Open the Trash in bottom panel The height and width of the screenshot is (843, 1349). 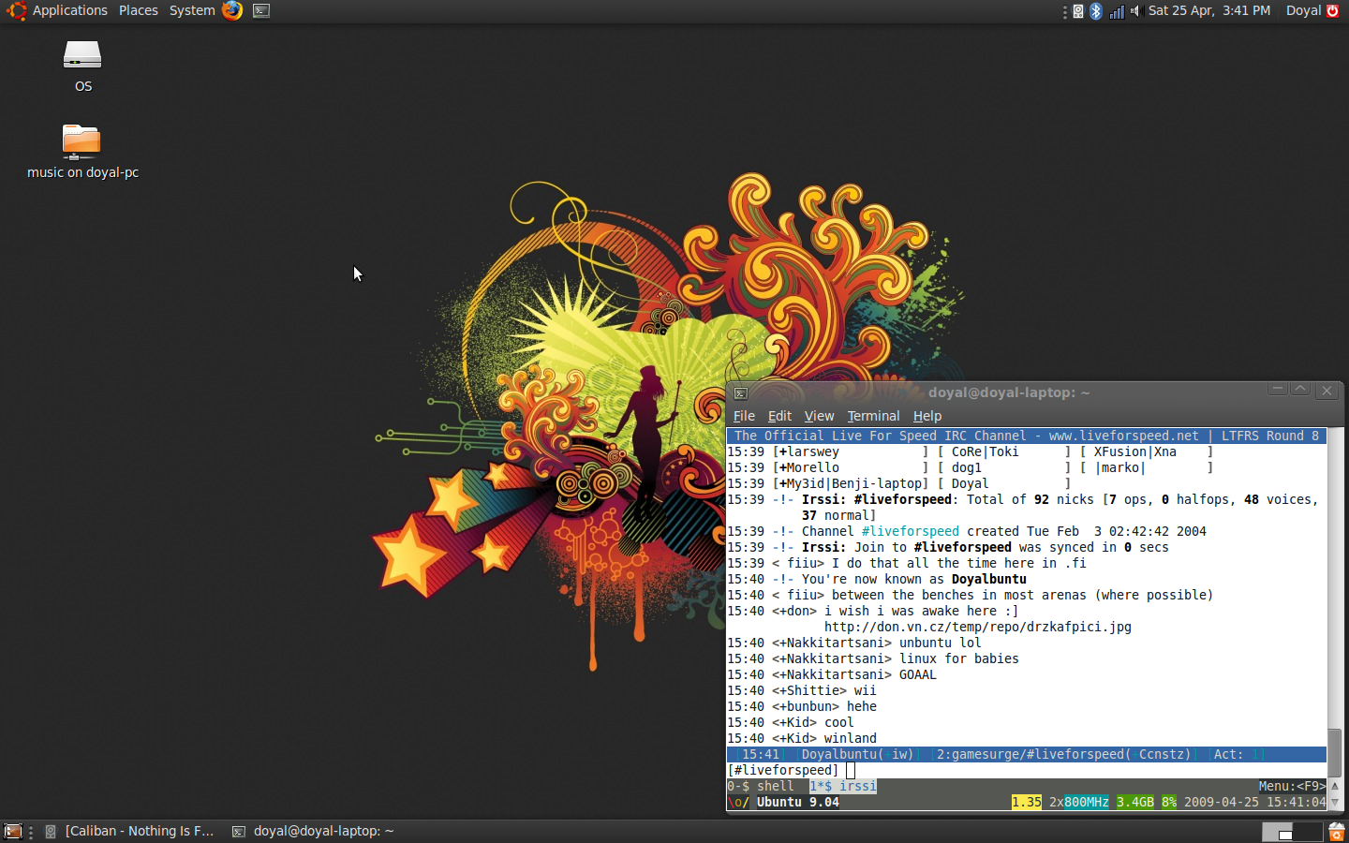click(x=1337, y=832)
